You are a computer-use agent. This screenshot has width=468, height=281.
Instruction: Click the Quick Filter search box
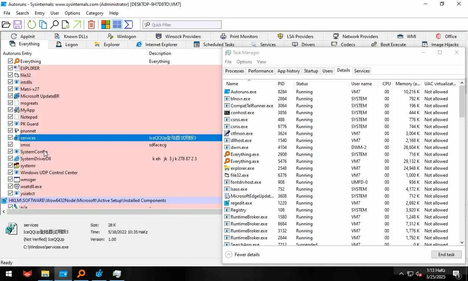182,25
